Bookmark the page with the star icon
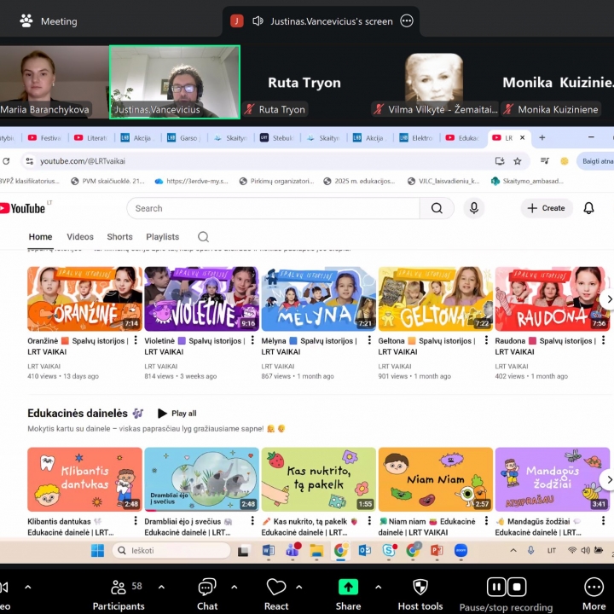The width and height of the screenshot is (614, 614). (x=517, y=161)
